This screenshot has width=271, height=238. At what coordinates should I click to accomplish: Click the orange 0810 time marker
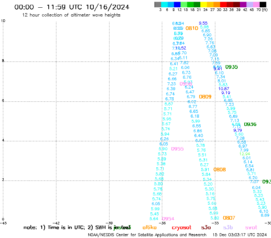[192, 28]
